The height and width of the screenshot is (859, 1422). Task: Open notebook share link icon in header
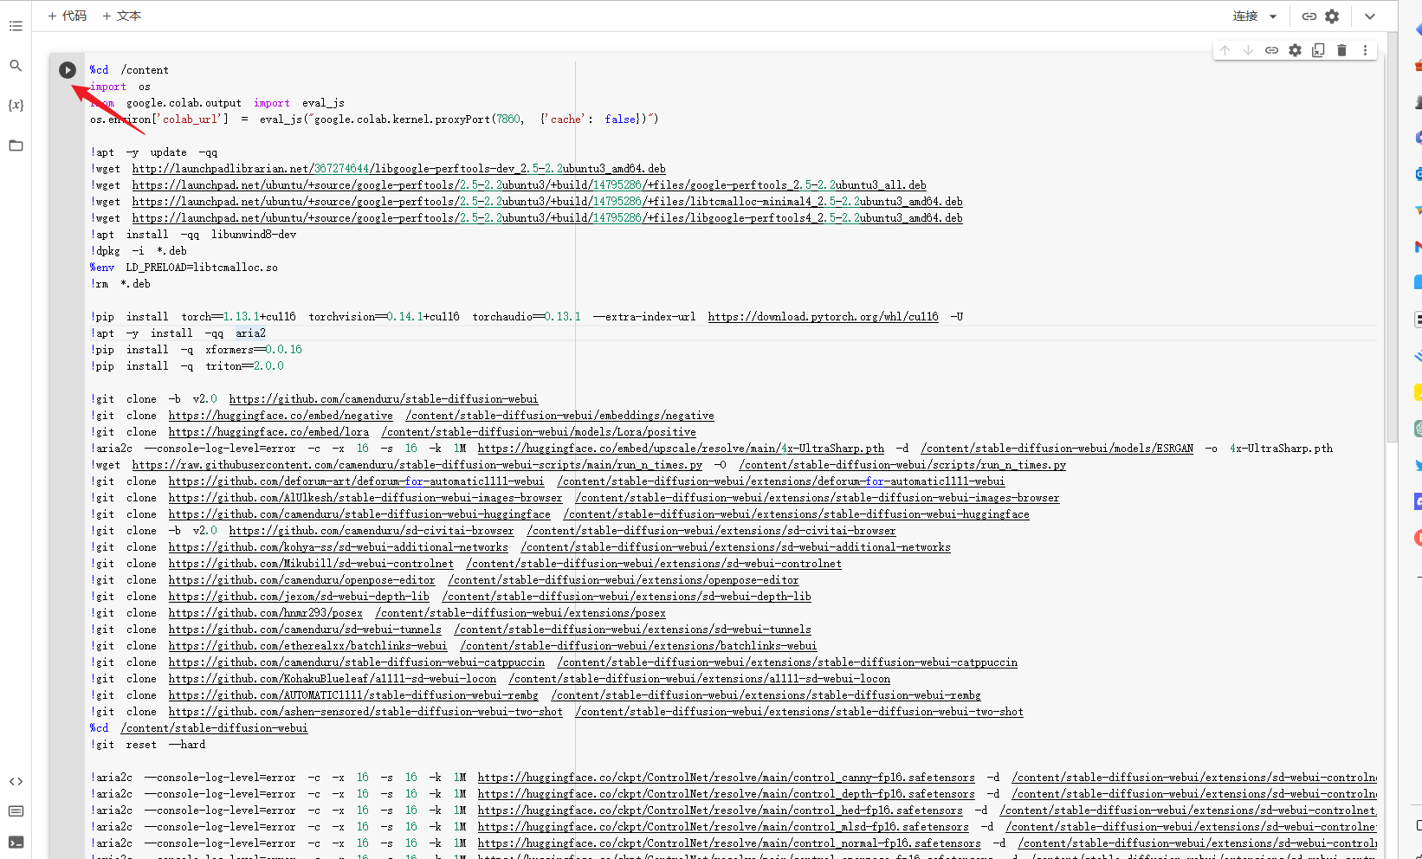1309,16
